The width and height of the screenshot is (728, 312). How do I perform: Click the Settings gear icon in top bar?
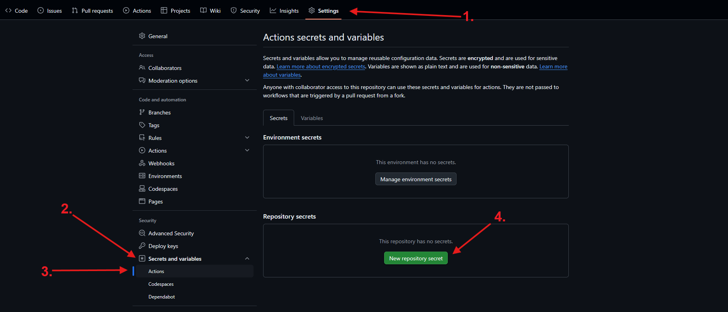312,10
